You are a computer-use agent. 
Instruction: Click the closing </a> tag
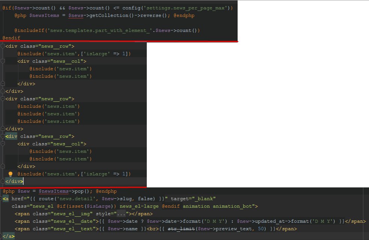[x=9, y=236]
